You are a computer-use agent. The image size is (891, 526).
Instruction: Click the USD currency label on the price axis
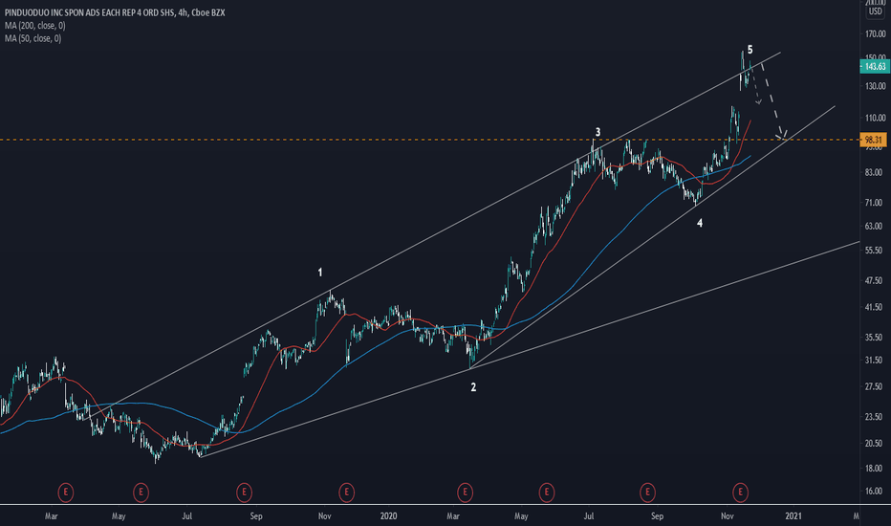875,11
